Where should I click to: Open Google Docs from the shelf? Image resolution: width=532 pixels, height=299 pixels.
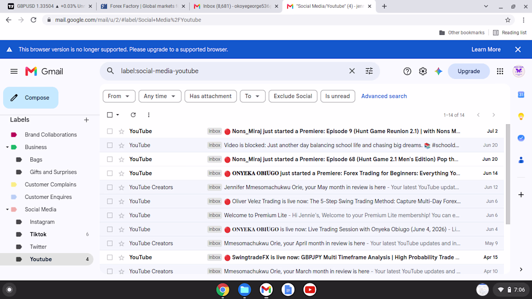(288, 289)
